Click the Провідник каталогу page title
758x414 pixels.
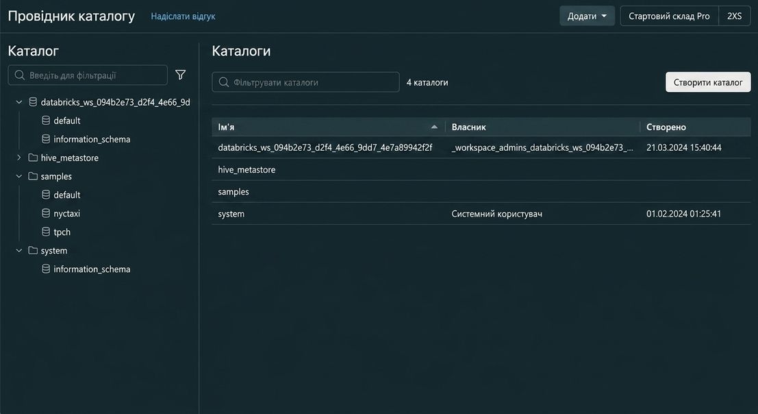click(x=71, y=16)
